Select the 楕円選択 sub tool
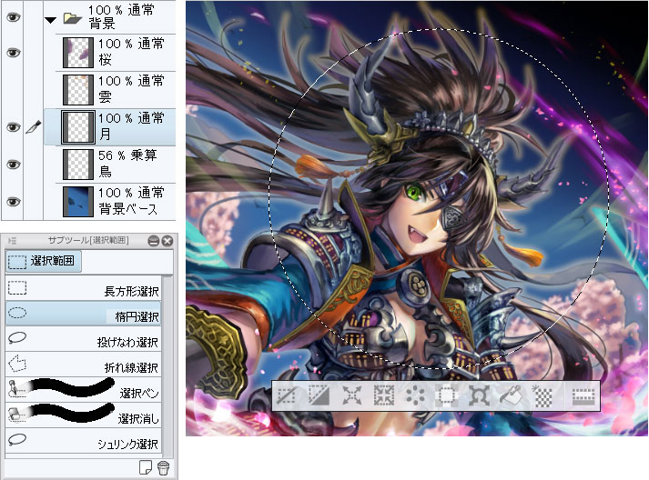 [83, 314]
